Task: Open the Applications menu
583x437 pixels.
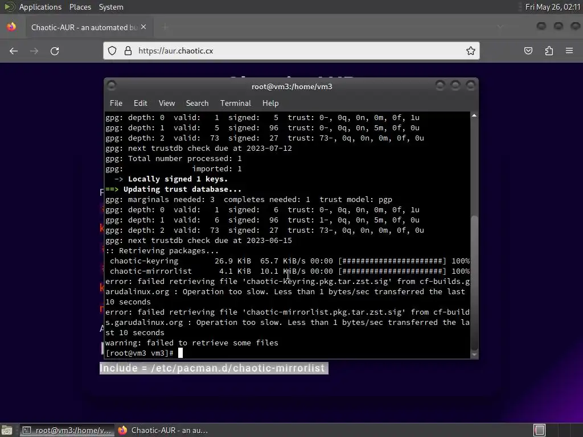Action: pos(40,7)
